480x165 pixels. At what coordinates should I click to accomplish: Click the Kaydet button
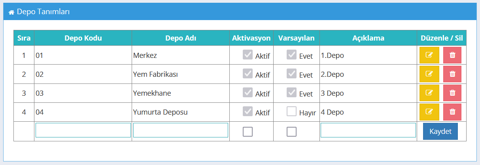[440, 131]
